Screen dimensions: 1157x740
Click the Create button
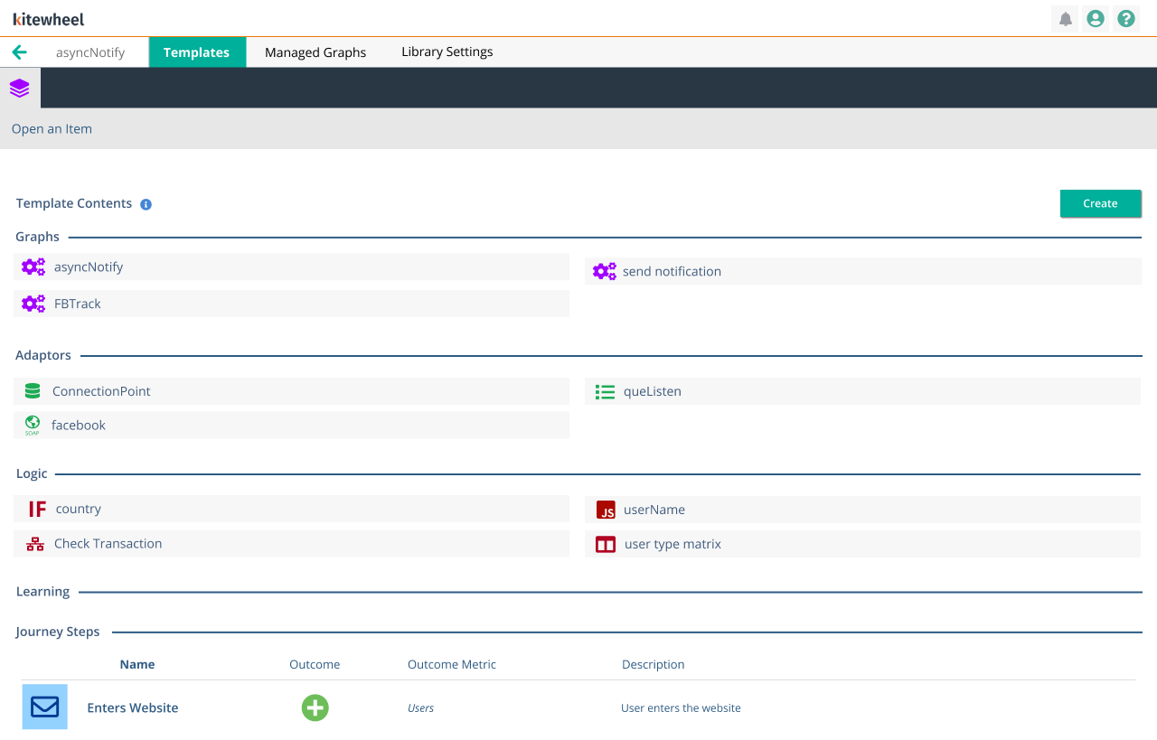[1100, 203]
